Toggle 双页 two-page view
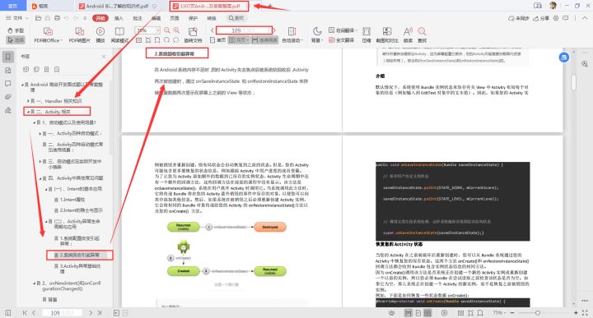Image resolution: width=593 pixels, height=318 pixels. pos(239,40)
